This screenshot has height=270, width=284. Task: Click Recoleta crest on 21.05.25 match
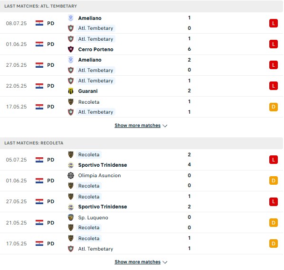click(x=71, y=227)
